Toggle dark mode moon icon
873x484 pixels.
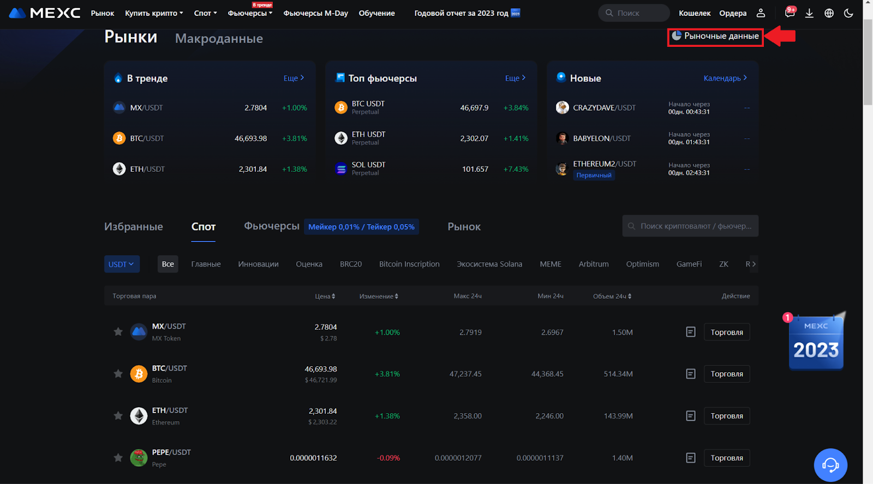848,13
